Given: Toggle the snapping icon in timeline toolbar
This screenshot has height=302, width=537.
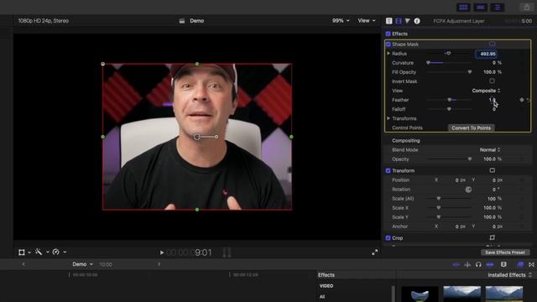Looking at the screenshot, I should pos(490,264).
